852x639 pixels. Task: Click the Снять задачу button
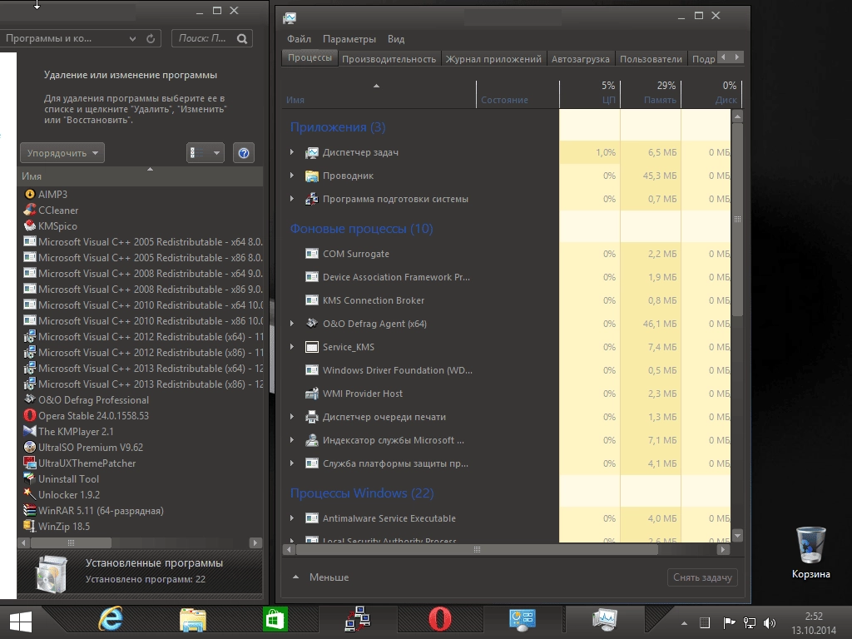pyautogui.click(x=702, y=577)
